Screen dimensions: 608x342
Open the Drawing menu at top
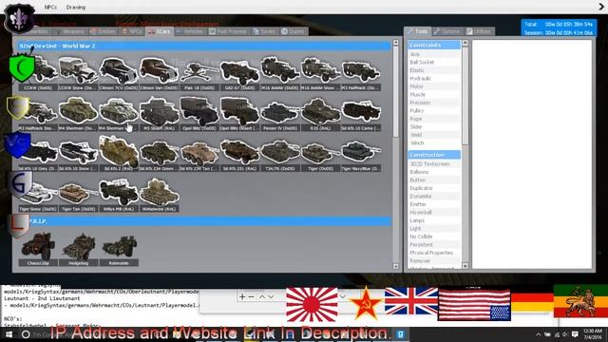coord(76,8)
